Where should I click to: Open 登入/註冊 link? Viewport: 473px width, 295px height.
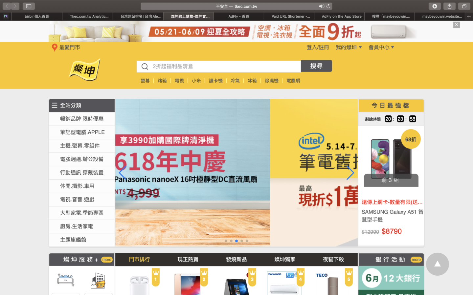point(318,48)
